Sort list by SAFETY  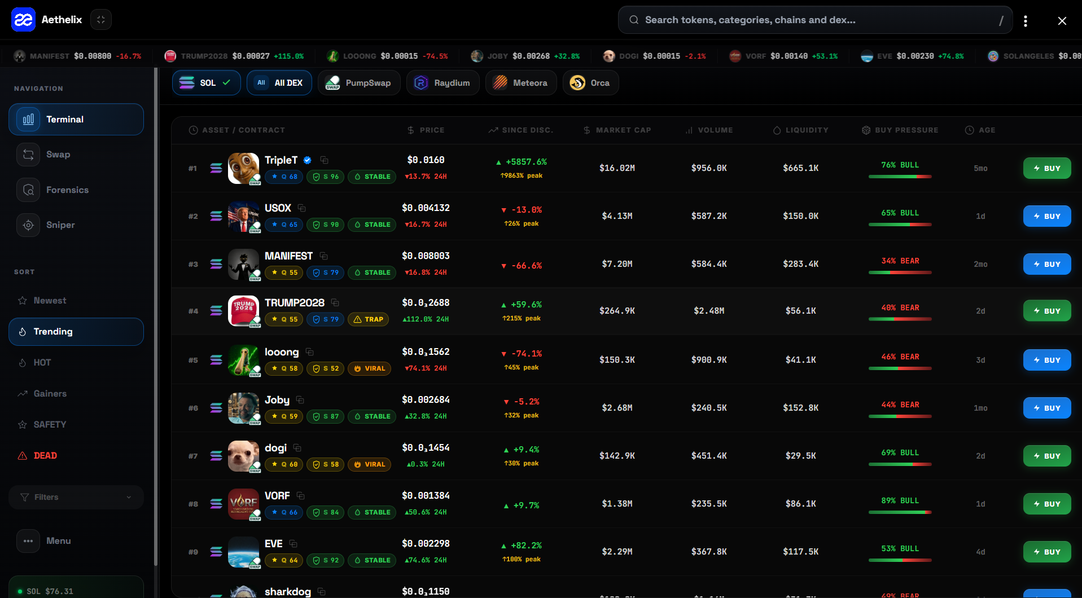(76, 425)
